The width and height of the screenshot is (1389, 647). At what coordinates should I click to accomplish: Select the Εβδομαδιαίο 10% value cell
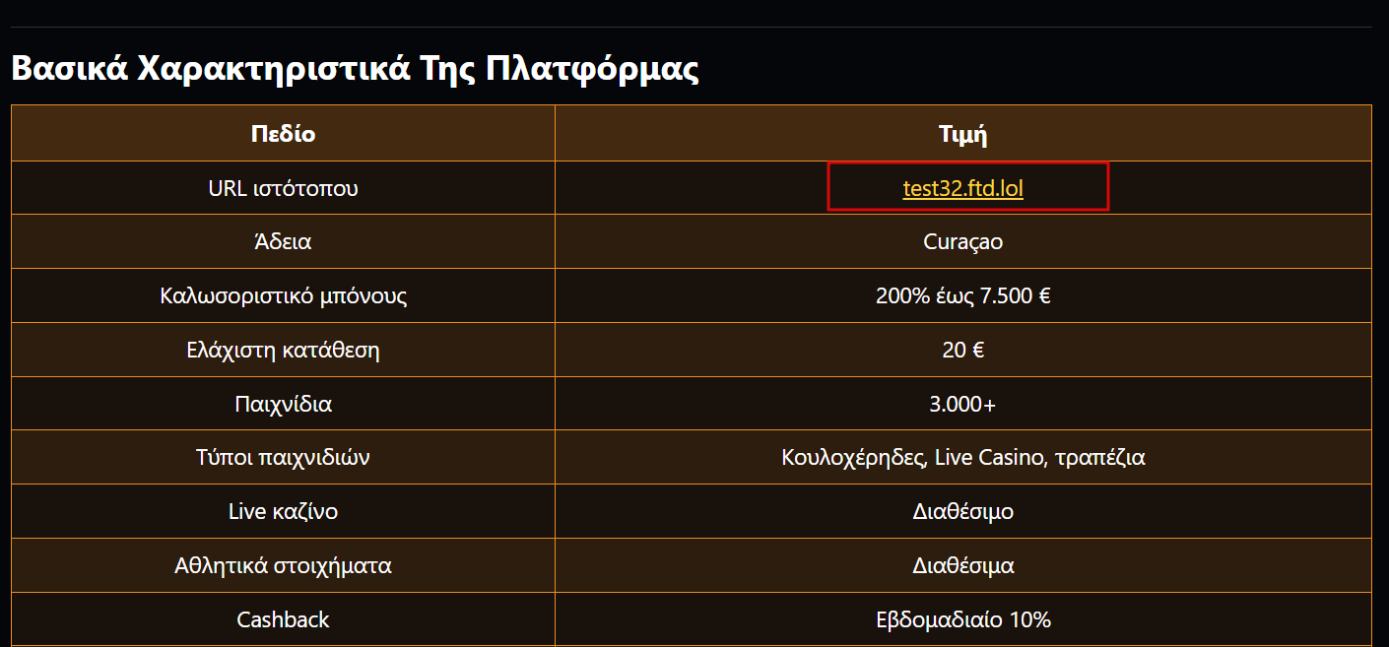coord(963,619)
